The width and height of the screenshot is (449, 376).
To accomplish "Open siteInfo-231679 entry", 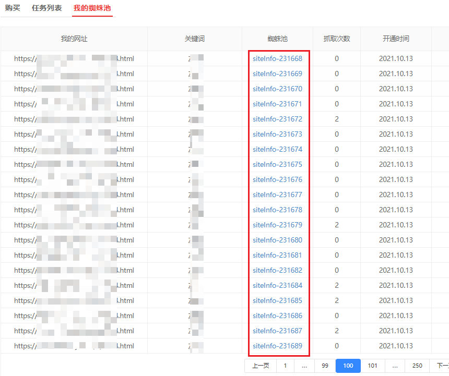I will click(x=277, y=225).
